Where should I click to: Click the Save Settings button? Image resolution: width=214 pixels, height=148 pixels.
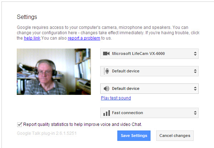134,136
